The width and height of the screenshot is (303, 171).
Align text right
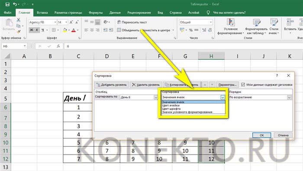[x=97, y=30]
